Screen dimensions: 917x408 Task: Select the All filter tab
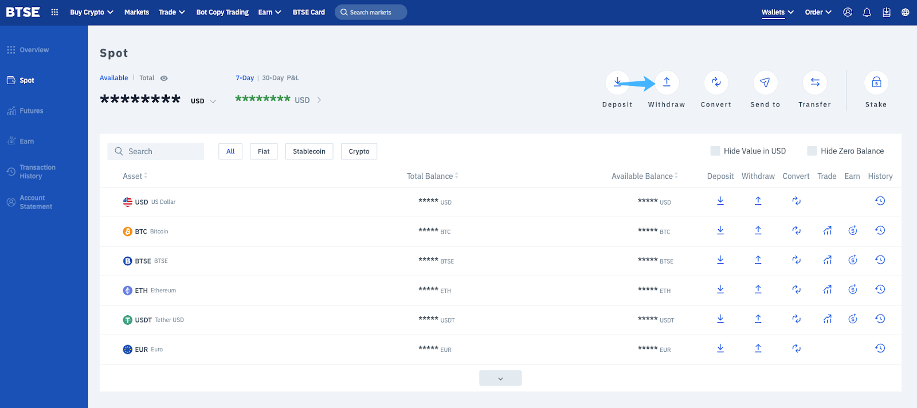click(230, 151)
